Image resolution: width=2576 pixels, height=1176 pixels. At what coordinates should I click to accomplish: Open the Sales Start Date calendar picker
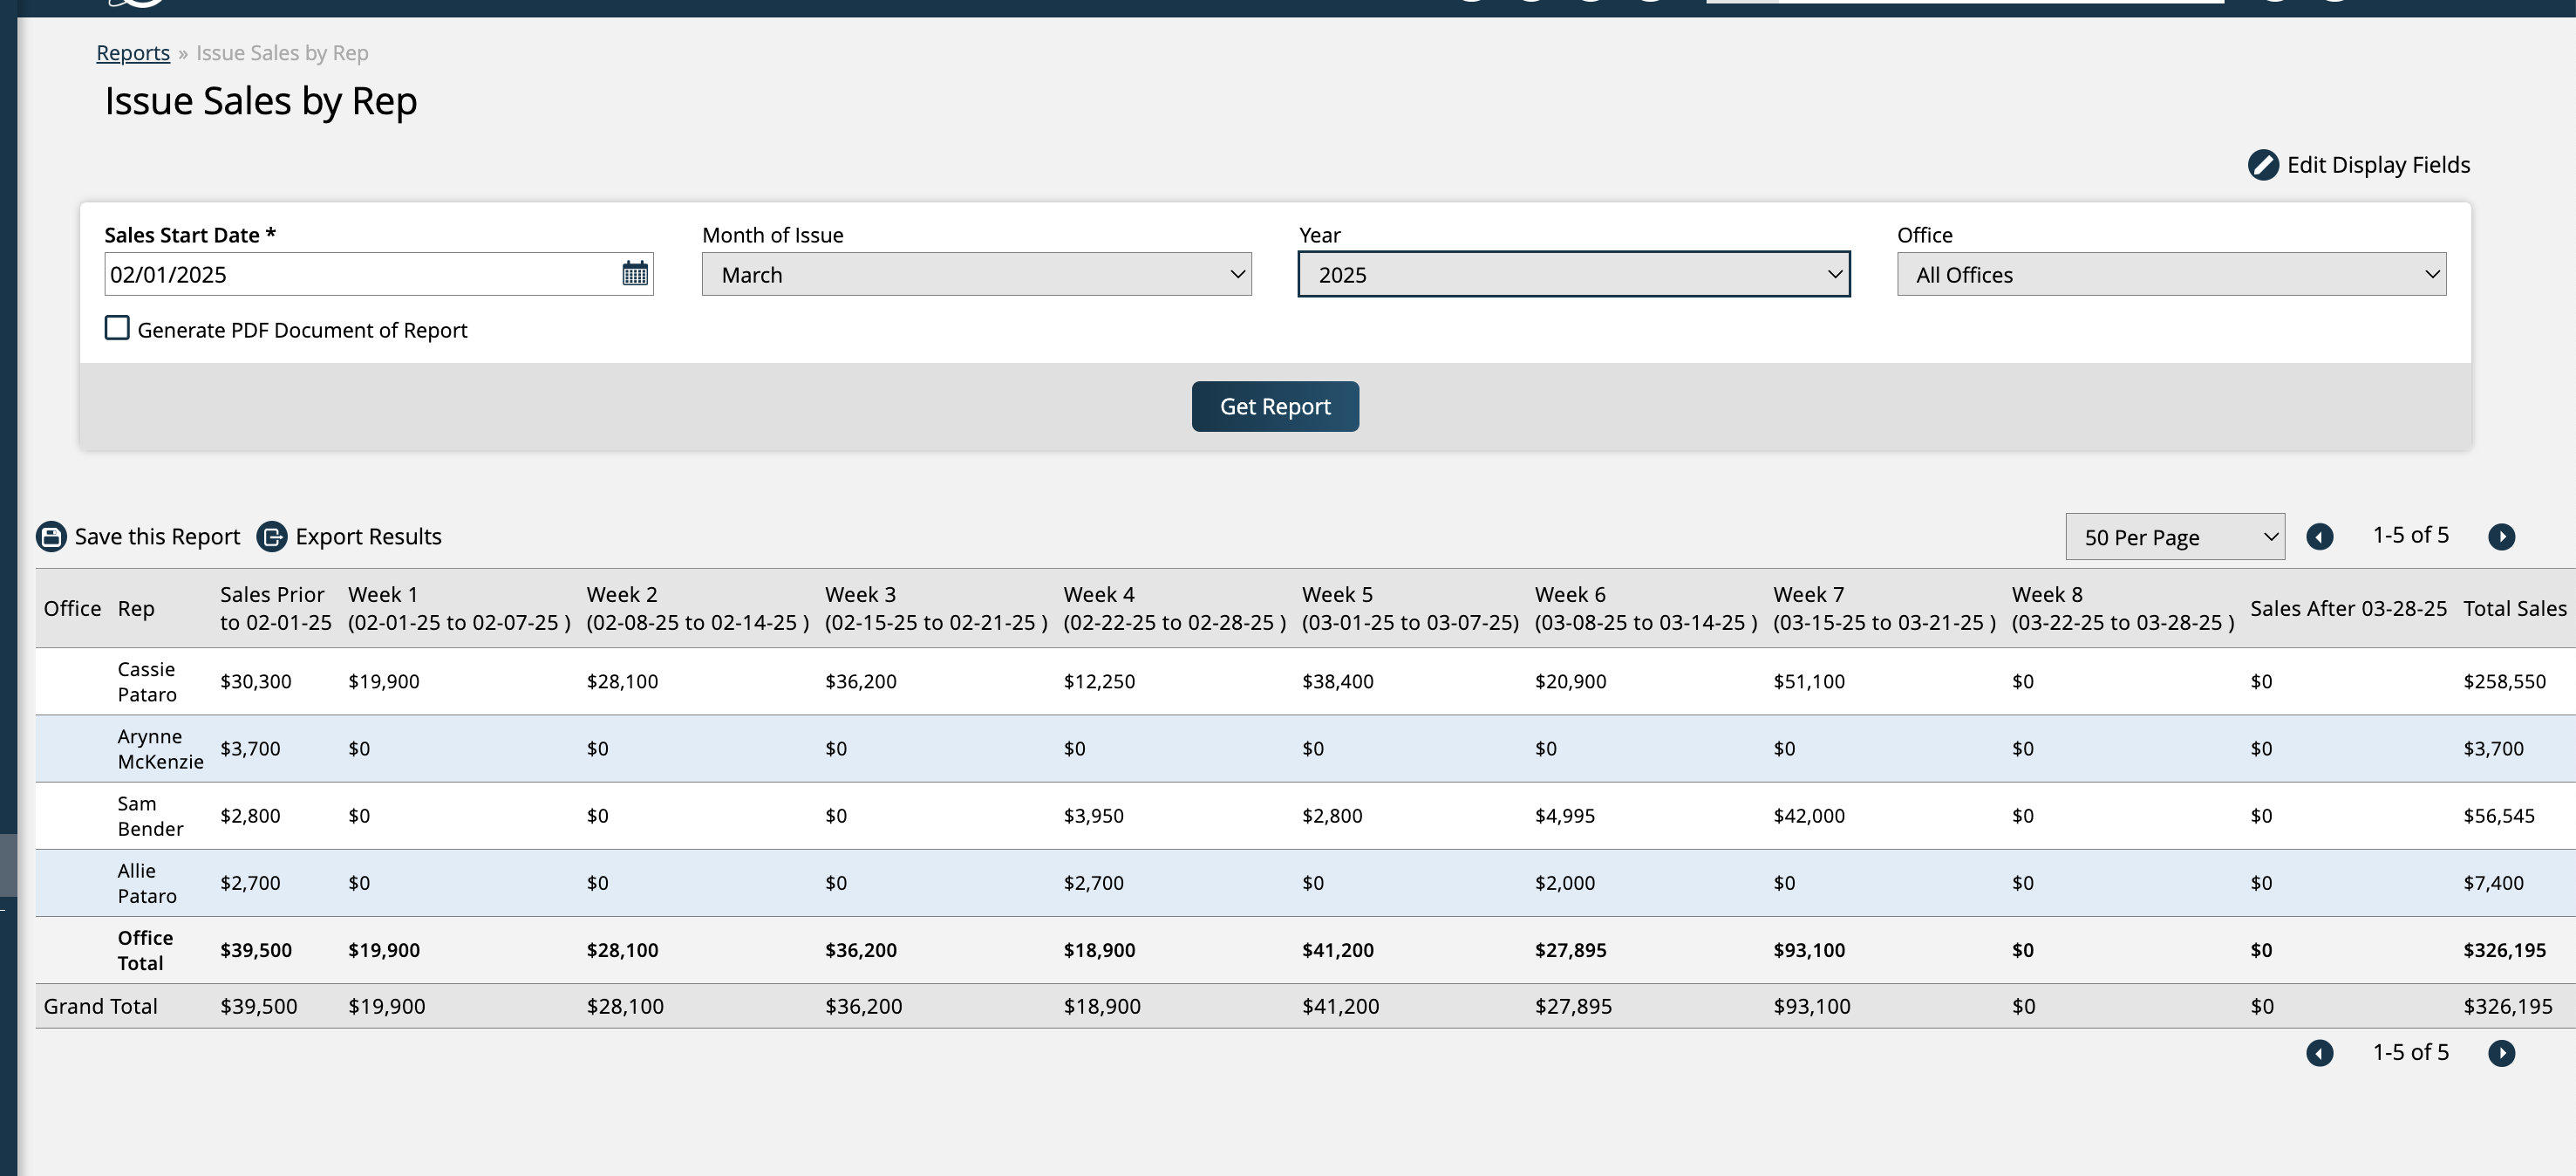pyautogui.click(x=635, y=273)
